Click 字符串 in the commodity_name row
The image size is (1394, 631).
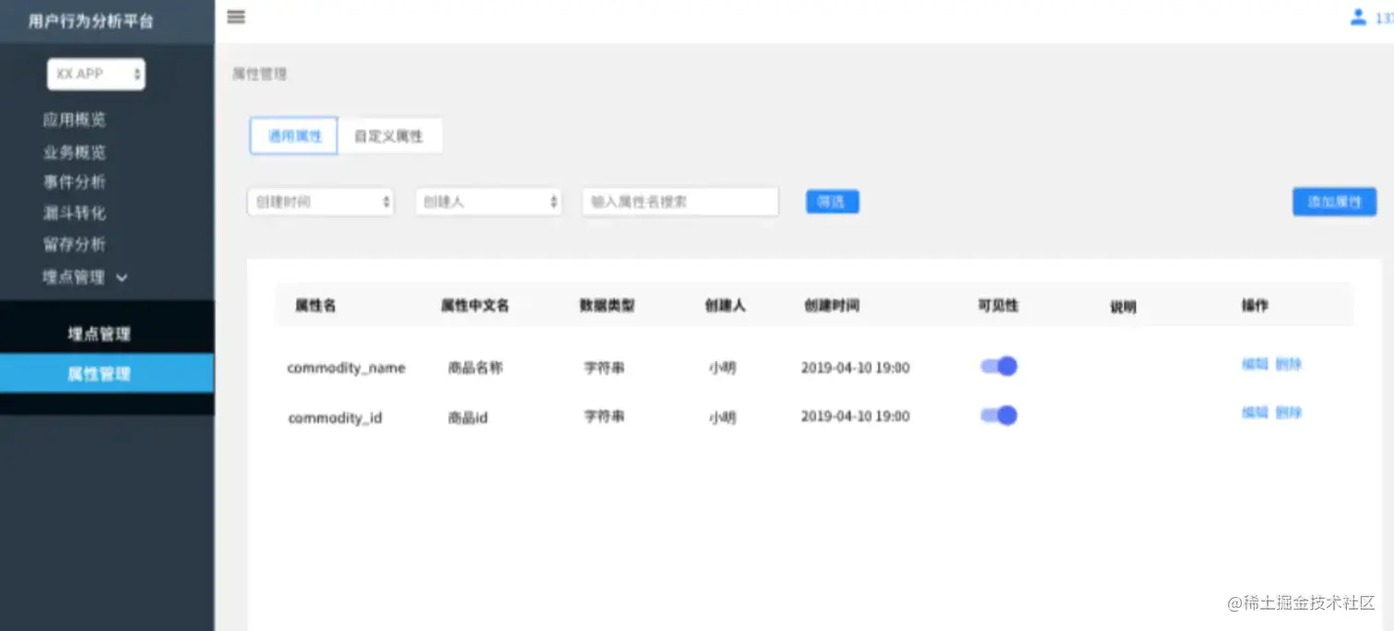point(604,367)
